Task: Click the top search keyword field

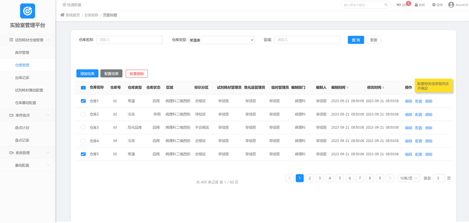Action: [366, 5]
